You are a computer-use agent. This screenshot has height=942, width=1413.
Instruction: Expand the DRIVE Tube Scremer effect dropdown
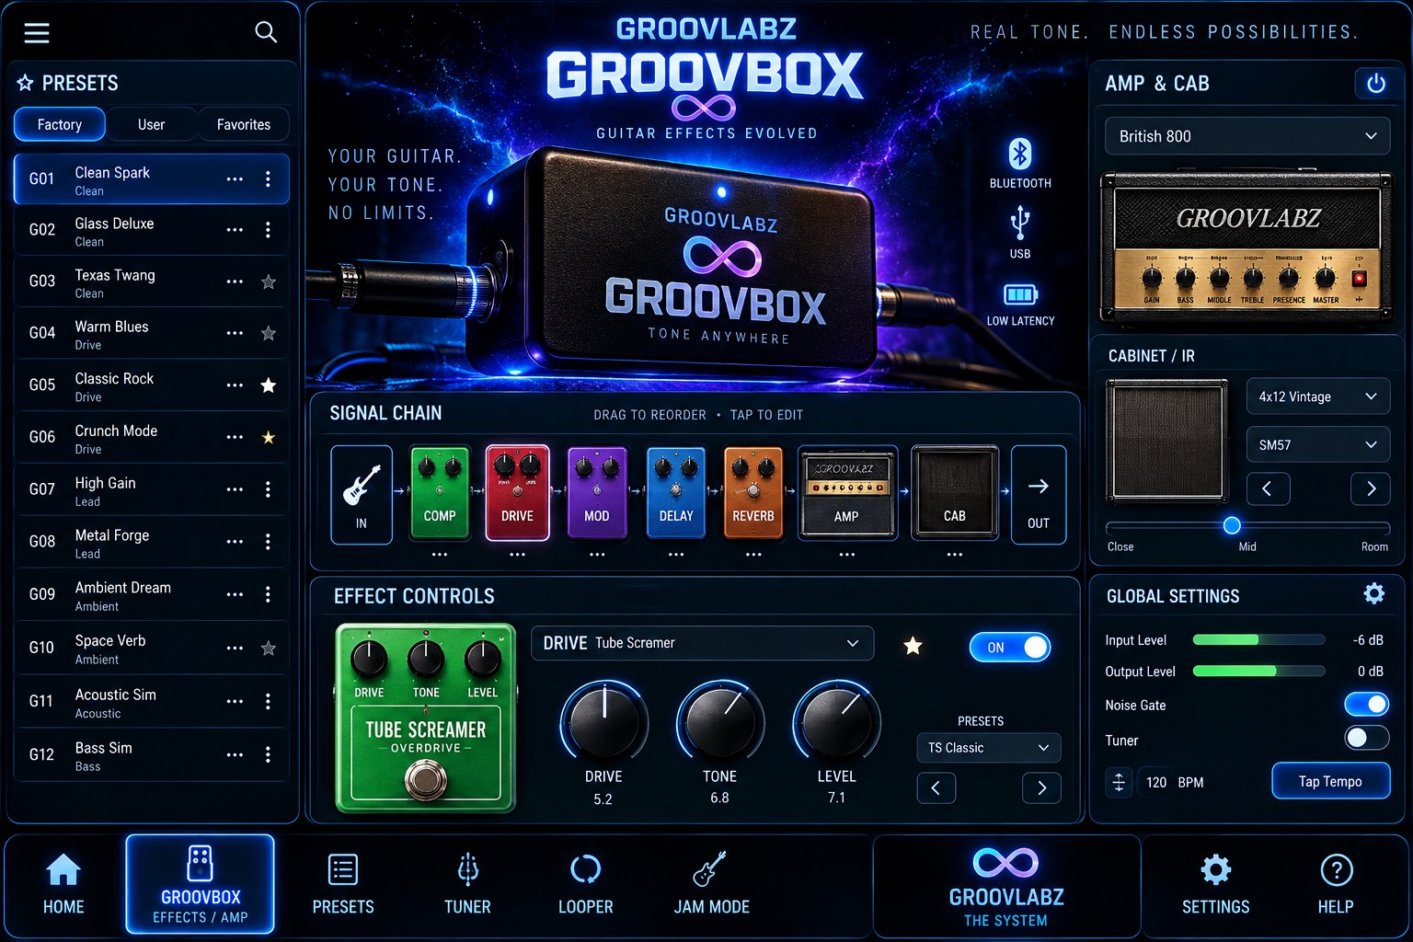(702, 643)
